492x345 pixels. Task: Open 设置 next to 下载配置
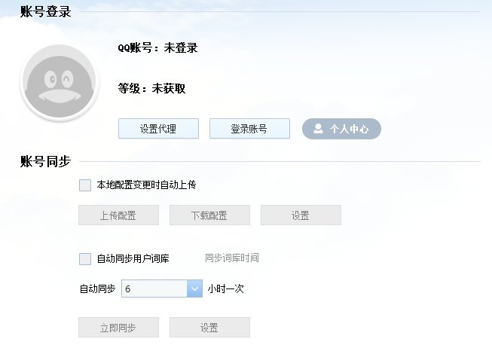click(x=301, y=215)
